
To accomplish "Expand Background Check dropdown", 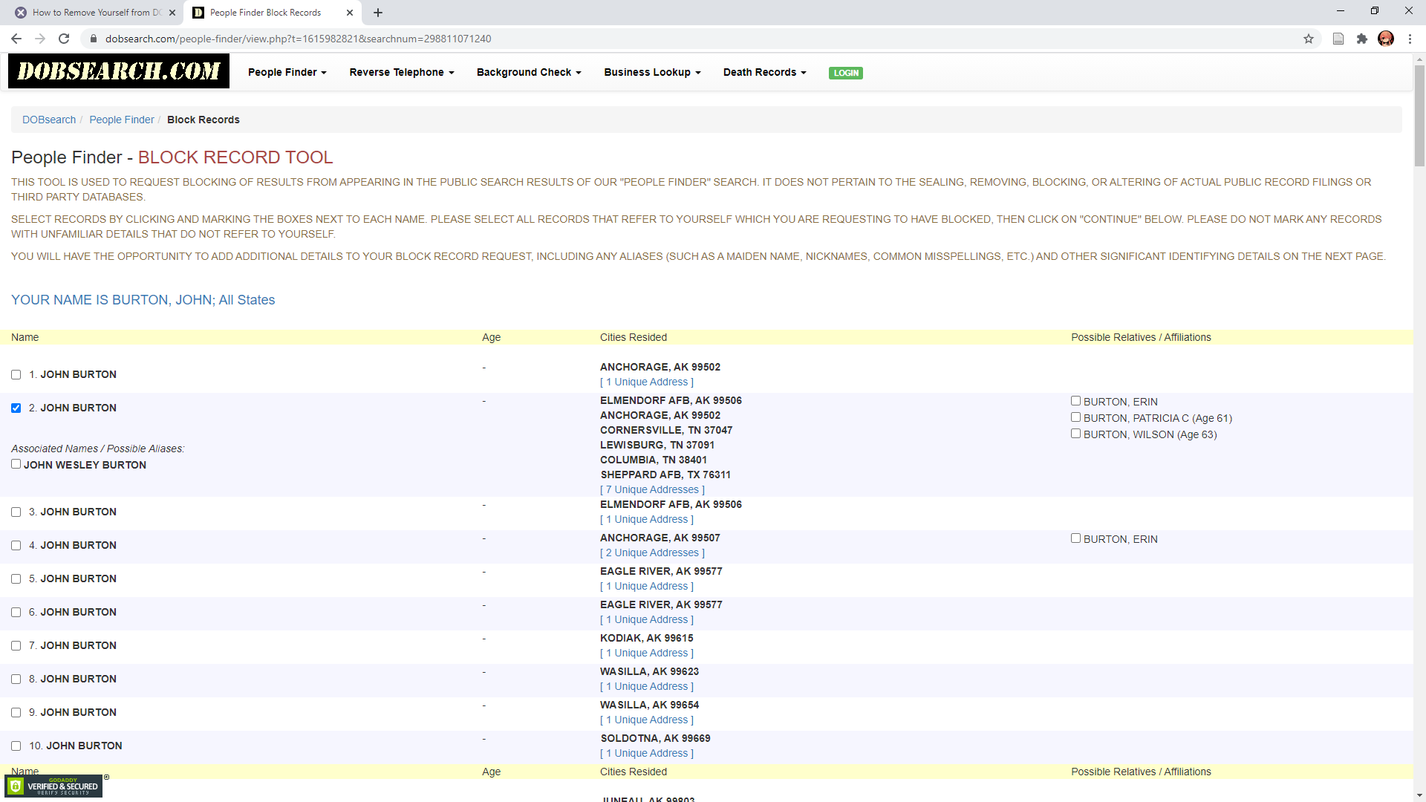I will click(x=529, y=72).
